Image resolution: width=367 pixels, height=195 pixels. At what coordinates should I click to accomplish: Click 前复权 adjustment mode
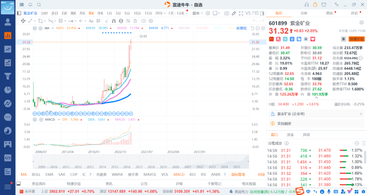242,28
